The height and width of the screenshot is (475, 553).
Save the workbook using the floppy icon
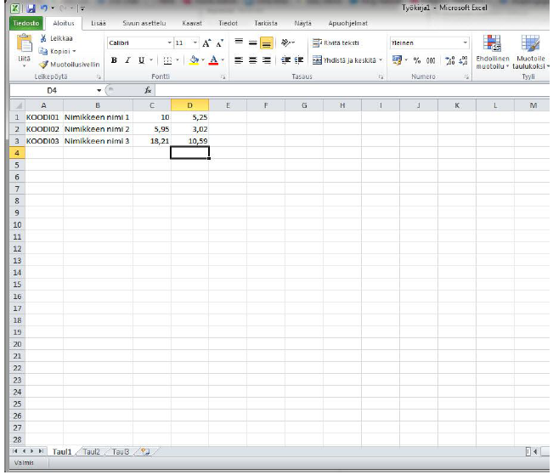pyautogui.click(x=31, y=8)
